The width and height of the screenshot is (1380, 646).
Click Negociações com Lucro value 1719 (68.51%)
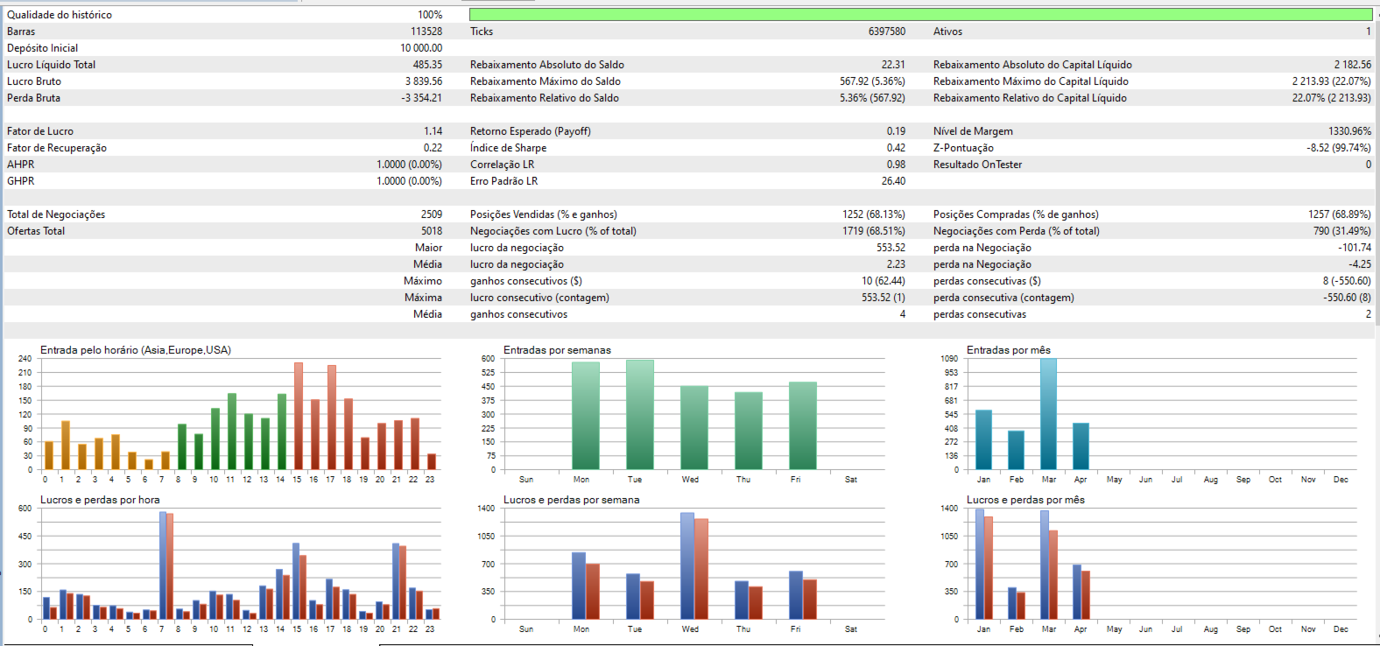874,231
